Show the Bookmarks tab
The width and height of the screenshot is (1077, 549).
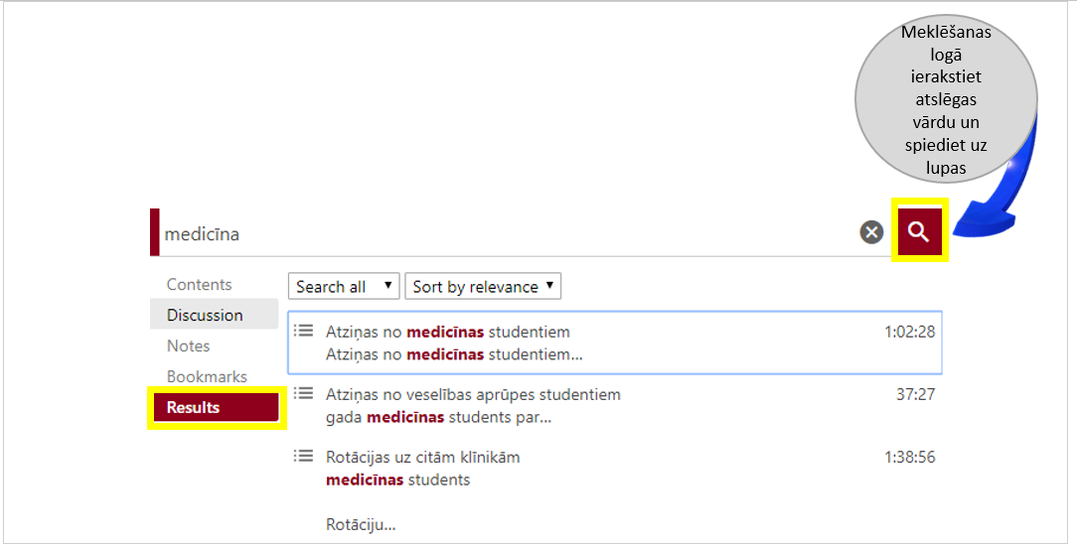207,376
